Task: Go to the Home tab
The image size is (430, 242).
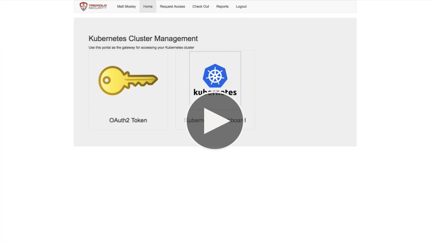Action: (148, 6)
